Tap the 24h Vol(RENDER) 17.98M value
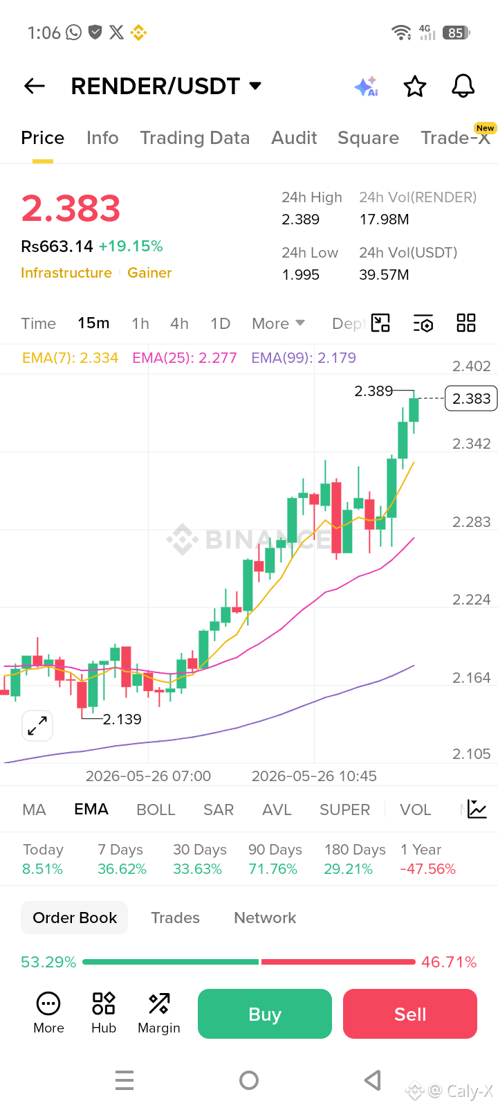 [x=384, y=220]
